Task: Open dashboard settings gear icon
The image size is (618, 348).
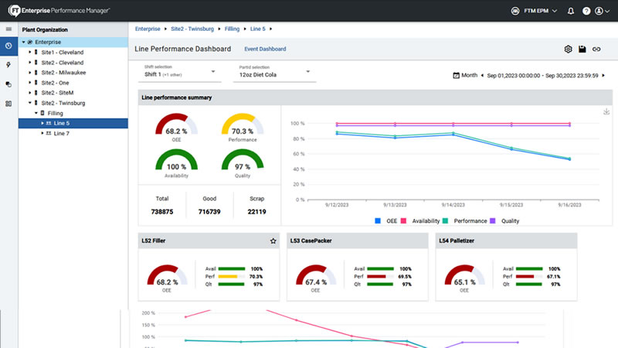Action: pos(568,49)
